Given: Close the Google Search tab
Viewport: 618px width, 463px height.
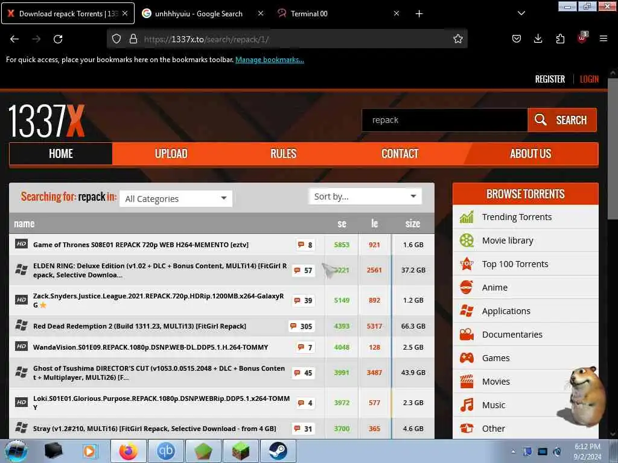Looking at the screenshot, I should tap(261, 13).
